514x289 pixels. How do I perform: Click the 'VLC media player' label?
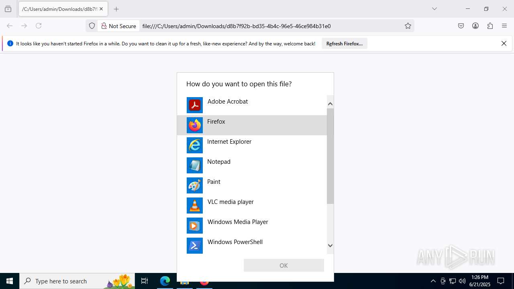tap(230, 202)
